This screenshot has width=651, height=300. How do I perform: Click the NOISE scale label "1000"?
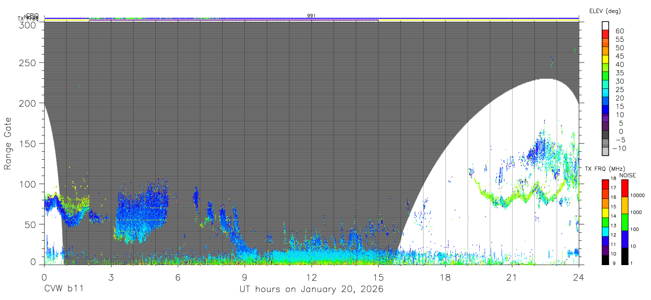(x=636, y=213)
